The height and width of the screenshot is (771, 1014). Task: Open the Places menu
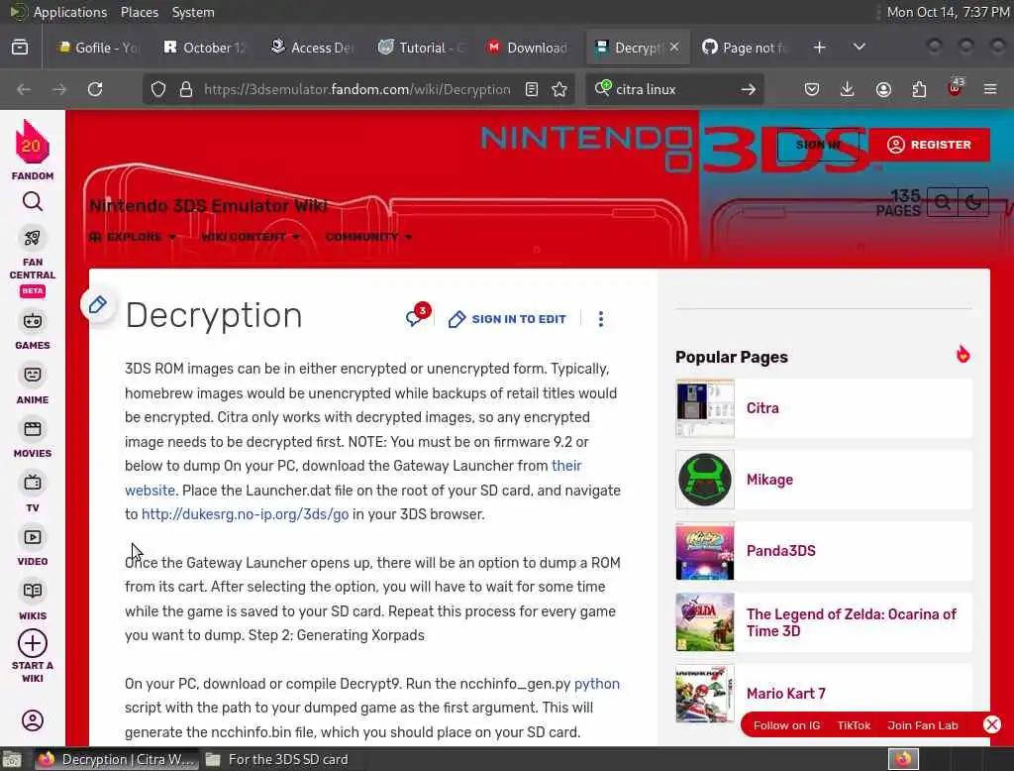click(x=139, y=12)
